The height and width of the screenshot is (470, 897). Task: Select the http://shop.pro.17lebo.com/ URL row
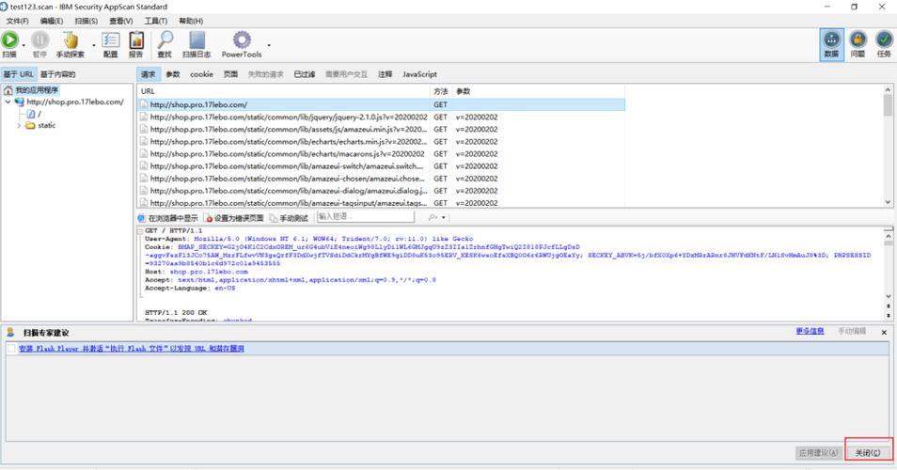pos(381,104)
